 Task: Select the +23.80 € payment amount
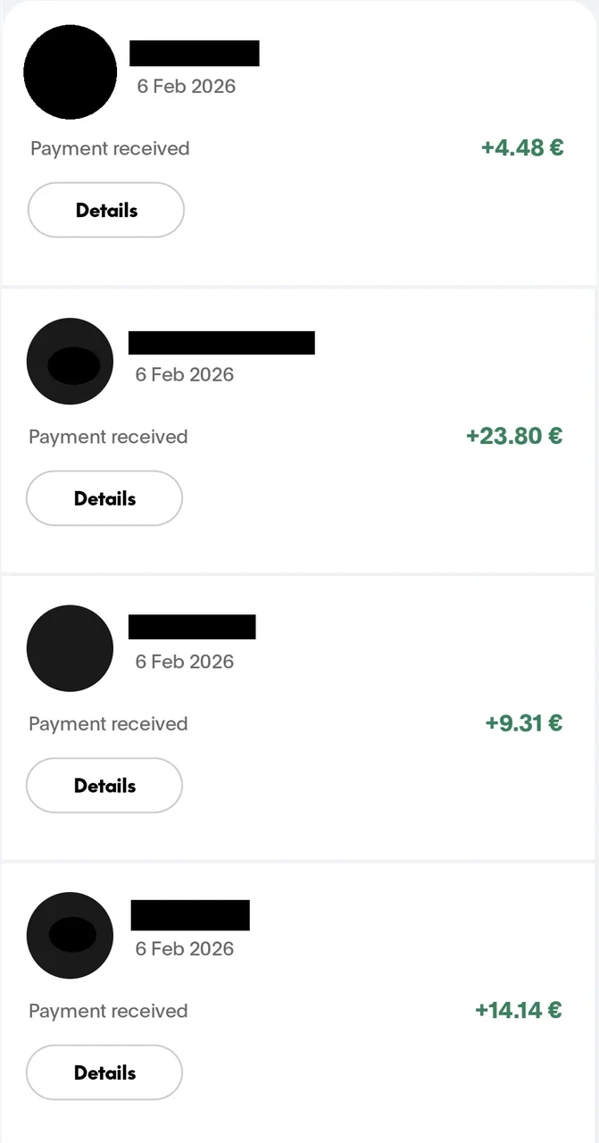[514, 436]
